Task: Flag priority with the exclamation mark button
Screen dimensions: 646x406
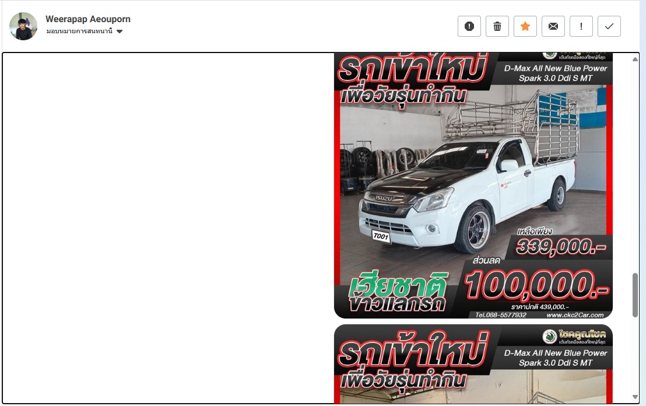Action: 581,26
